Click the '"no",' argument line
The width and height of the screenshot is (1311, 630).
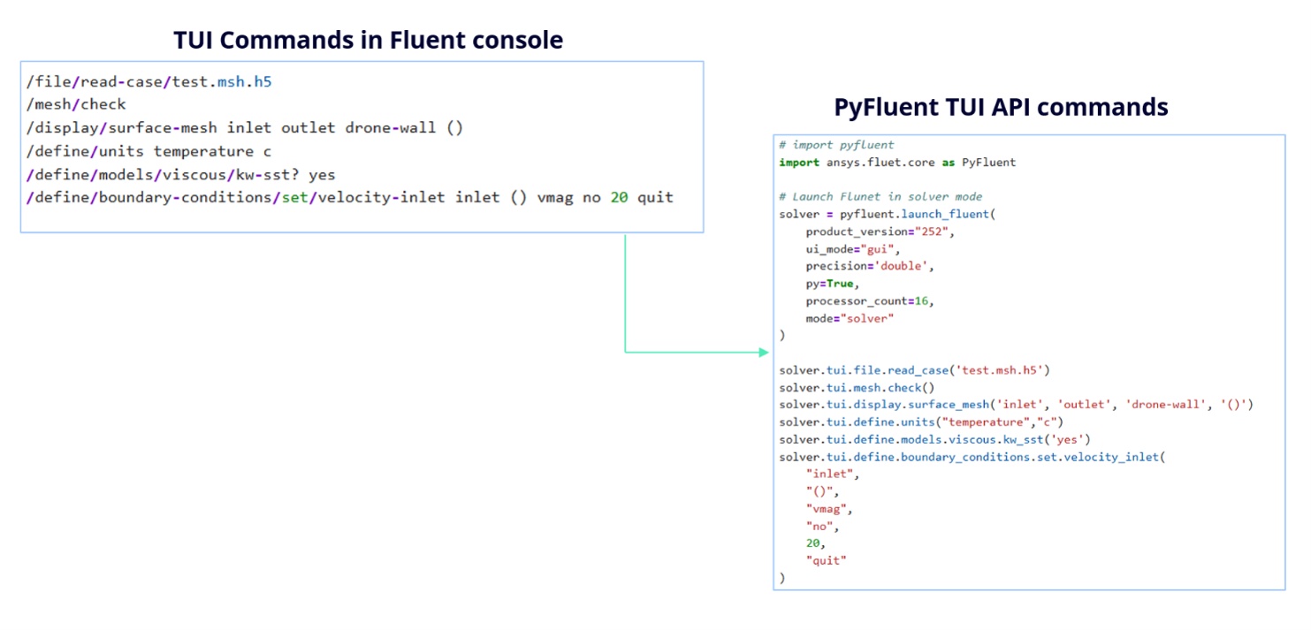coord(822,526)
